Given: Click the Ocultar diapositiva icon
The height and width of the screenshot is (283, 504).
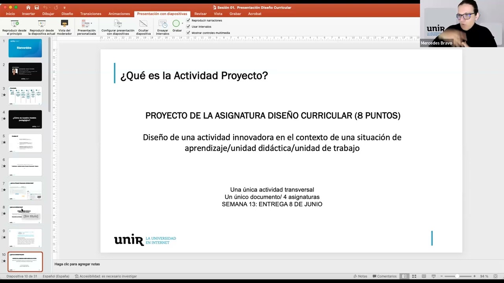Looking at the screenshot, I should [143, 24].
